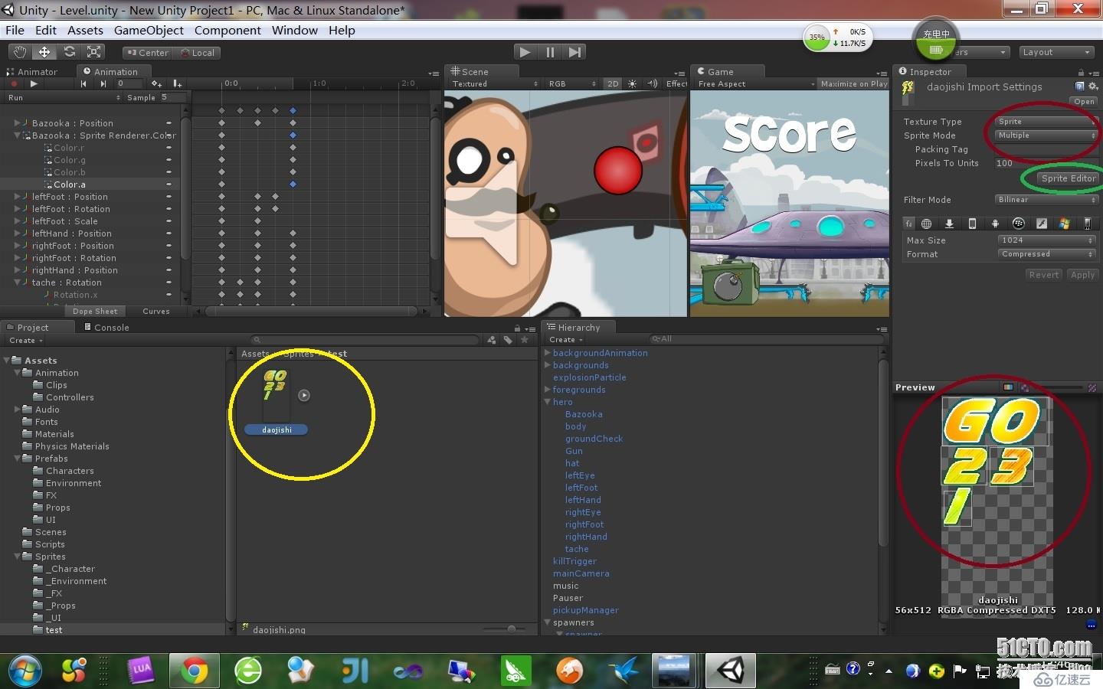Toggle scene audio speaker icon
This screenshot has width=1103, height=689.
pyautogui.click(x=653, y=84)
